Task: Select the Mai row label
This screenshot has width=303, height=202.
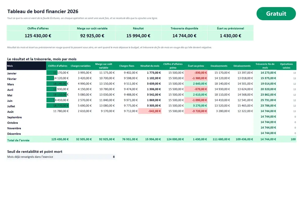Action: [10, 95]
